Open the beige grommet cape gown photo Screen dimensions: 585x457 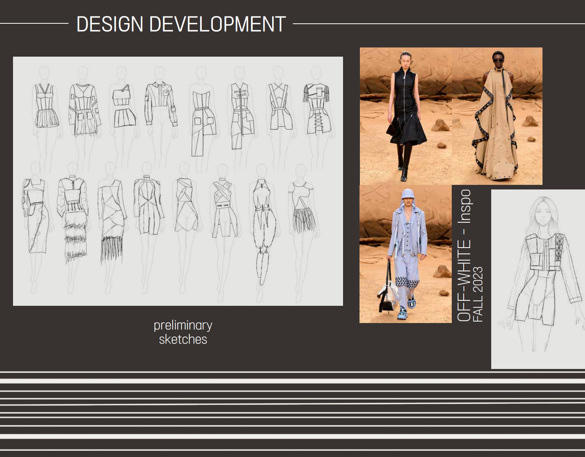pos(497,116)
